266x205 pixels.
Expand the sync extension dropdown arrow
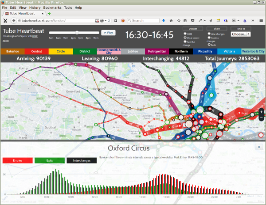[239, 21]
